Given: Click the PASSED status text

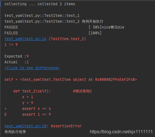Looking at the screenshot, I should (11, 27).
